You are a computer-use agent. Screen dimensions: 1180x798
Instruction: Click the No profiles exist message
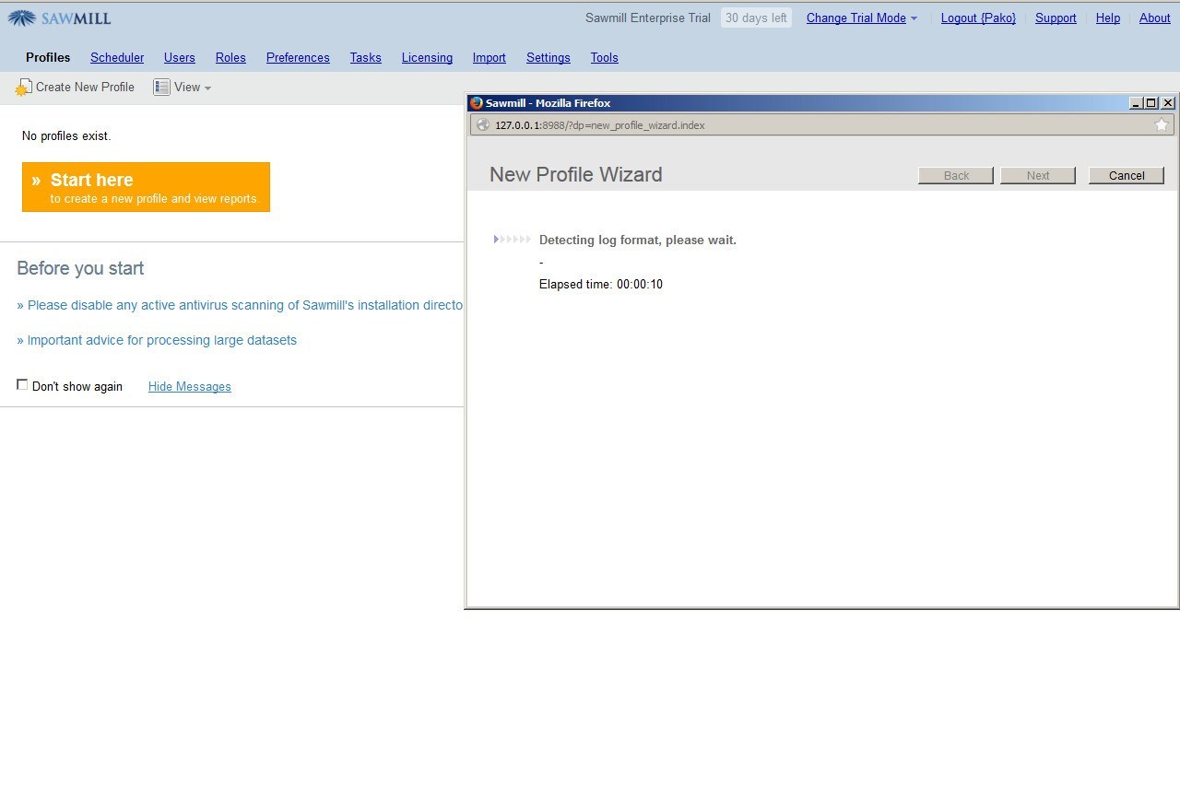(66, 135)
